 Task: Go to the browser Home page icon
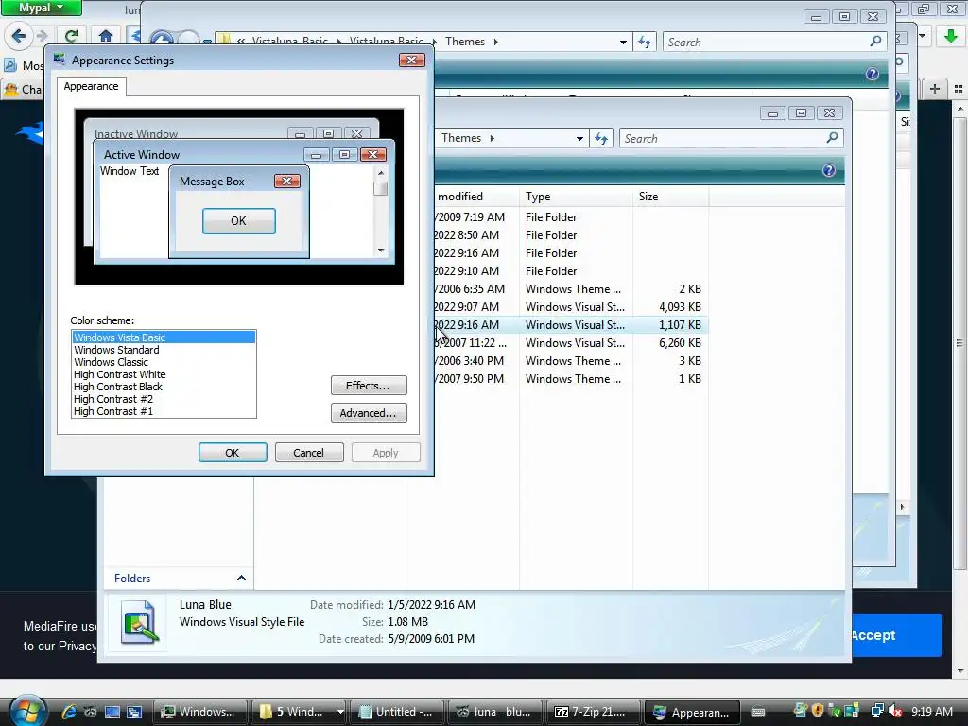(106, 36)
